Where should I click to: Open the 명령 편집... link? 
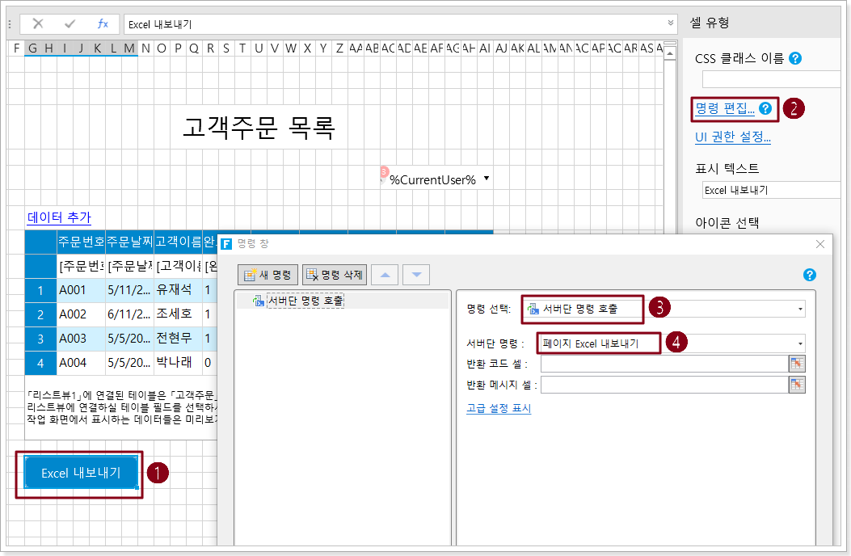(724, 108)
